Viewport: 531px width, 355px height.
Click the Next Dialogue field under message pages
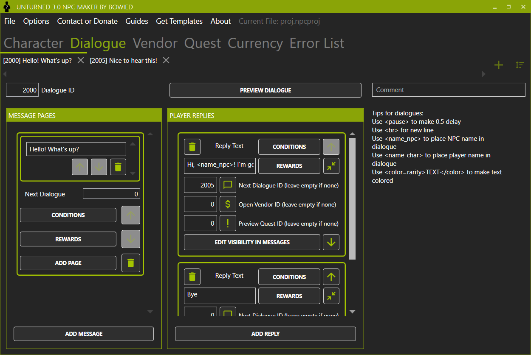pos(111,194)
